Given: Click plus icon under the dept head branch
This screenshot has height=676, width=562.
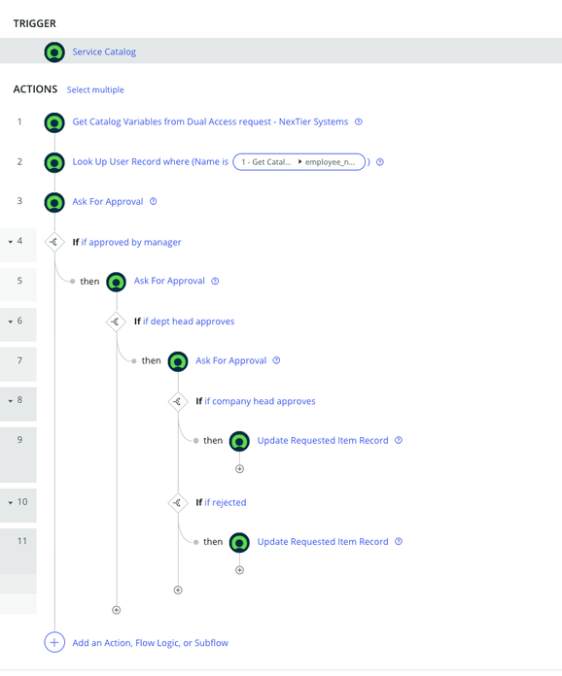Looking at the screenshot, I should pos(116,610).
